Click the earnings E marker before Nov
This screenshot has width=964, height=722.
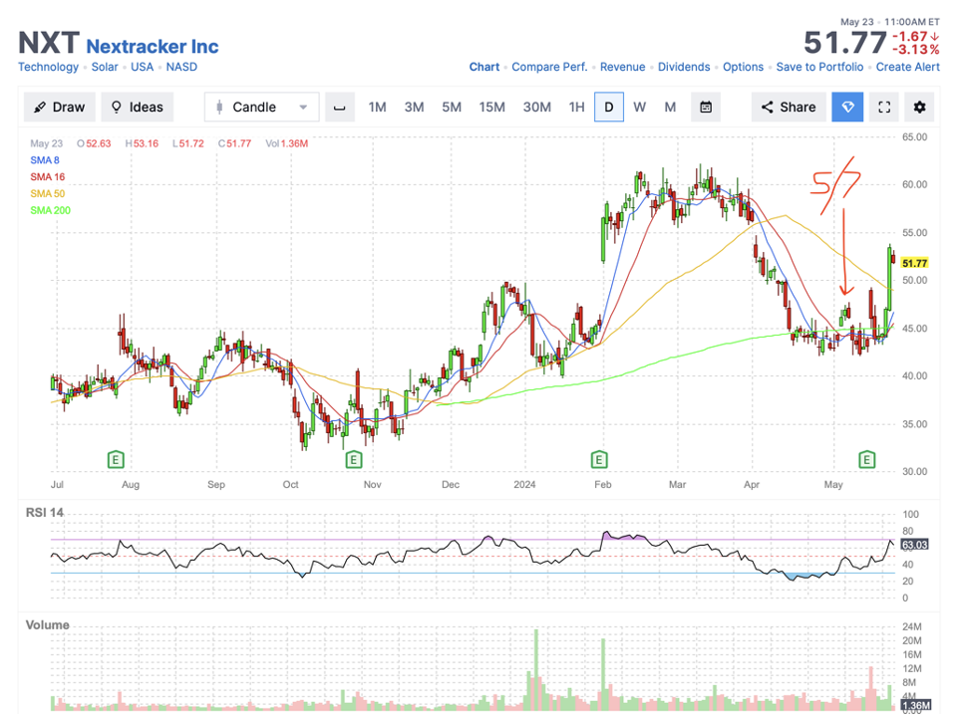click(x=354, y=459)
